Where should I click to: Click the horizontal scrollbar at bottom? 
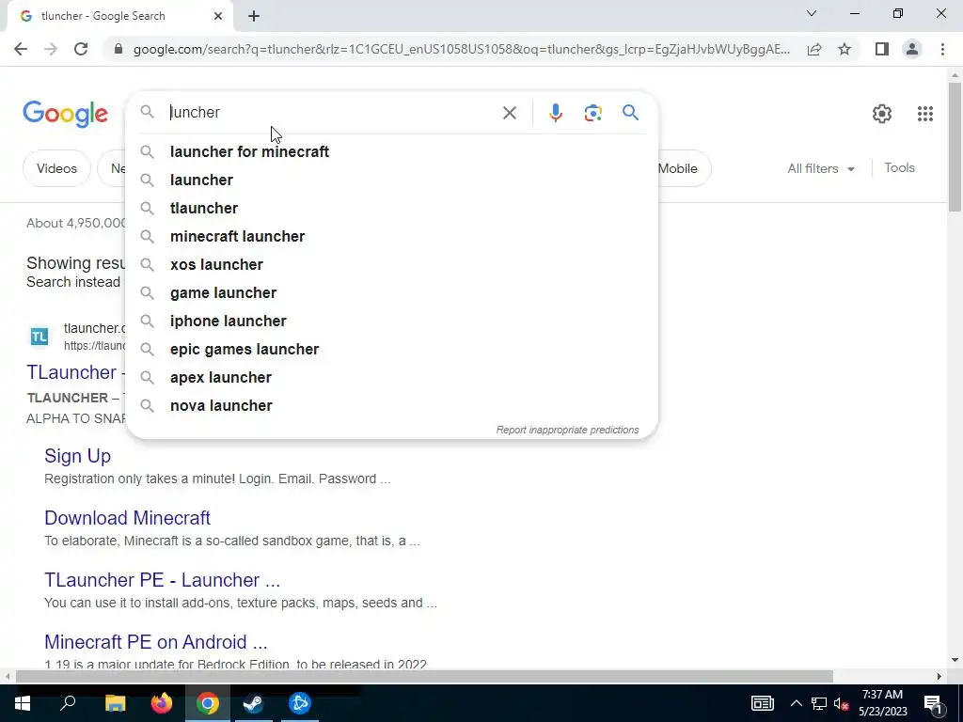(x=424, y=677)
